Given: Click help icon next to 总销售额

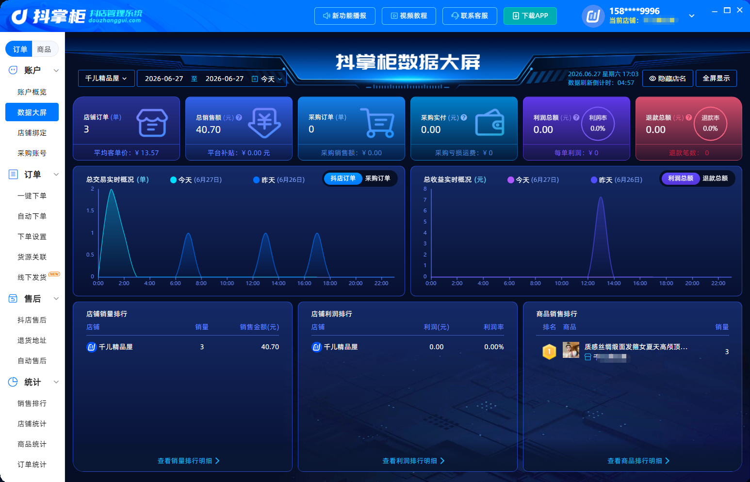Looking at the screenshot, I should 239,117.
